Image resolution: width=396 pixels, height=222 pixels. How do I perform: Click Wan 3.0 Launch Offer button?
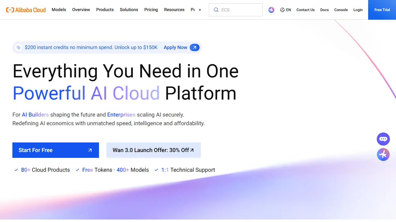point(153,150)
